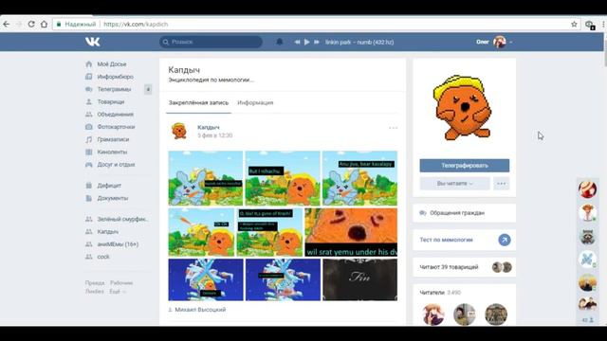The image size is (607, 341).
Task: Skip to previous track in header player
Action: (x=297, y=42)
